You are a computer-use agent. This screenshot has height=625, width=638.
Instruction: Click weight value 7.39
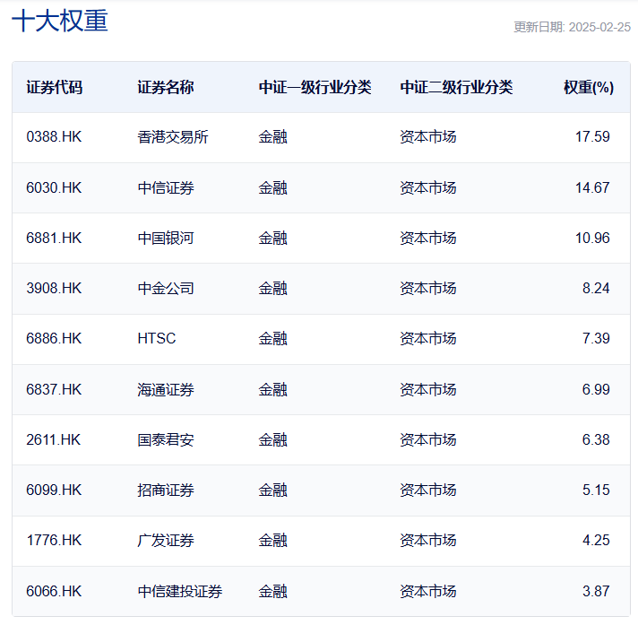[596, 339]
